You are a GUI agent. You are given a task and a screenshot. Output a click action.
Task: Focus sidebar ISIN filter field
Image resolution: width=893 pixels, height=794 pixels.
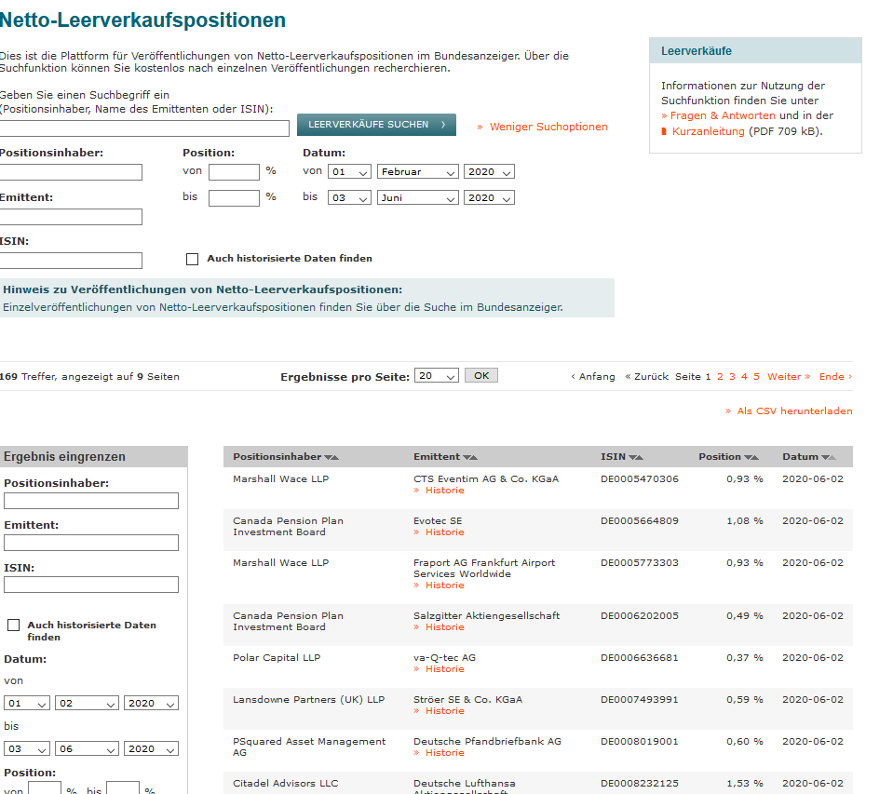tap(91, 585)
